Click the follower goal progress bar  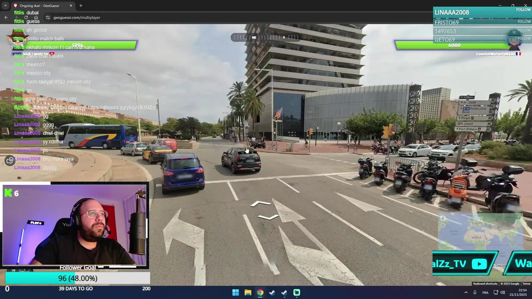click(x=78, y=278)
